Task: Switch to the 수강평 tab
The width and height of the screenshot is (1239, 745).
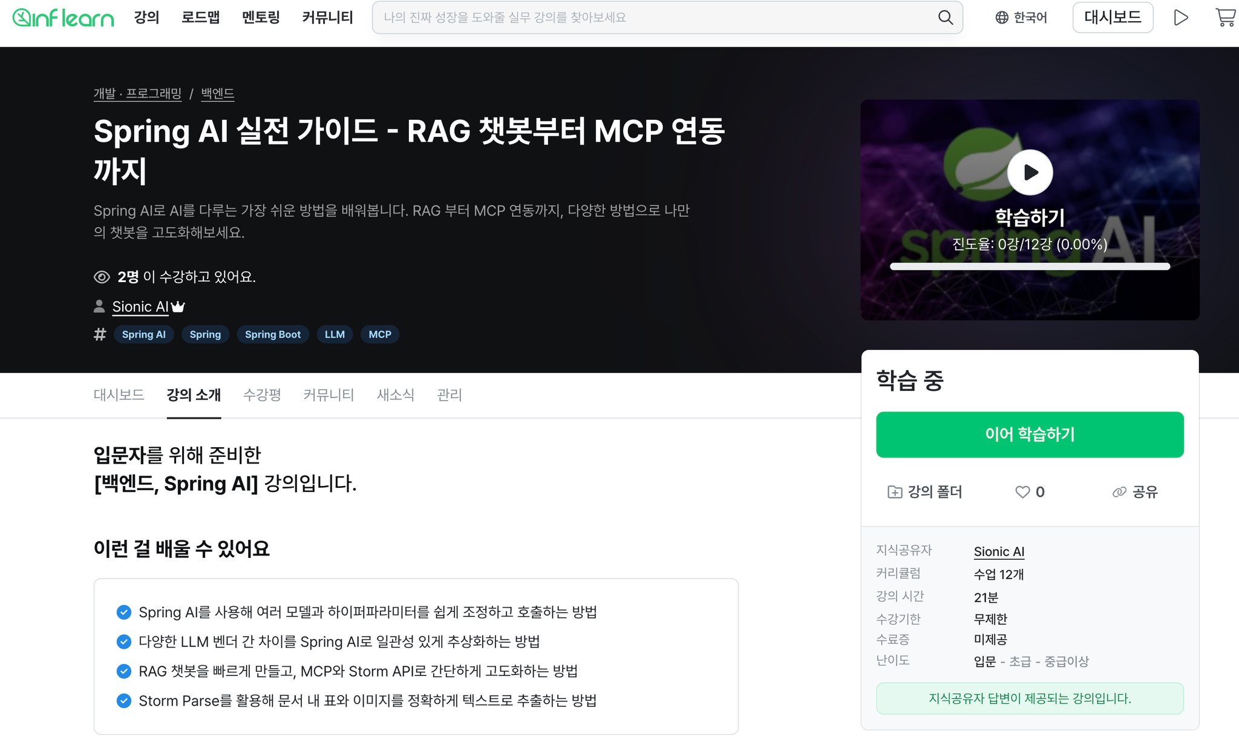Action: tap(262, 395)
